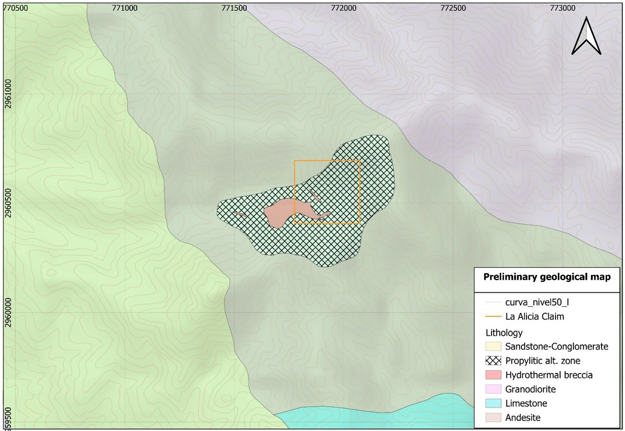Click the 771000 easting coordinate label
Screen dimensions: 625x431
pos(124,8)
